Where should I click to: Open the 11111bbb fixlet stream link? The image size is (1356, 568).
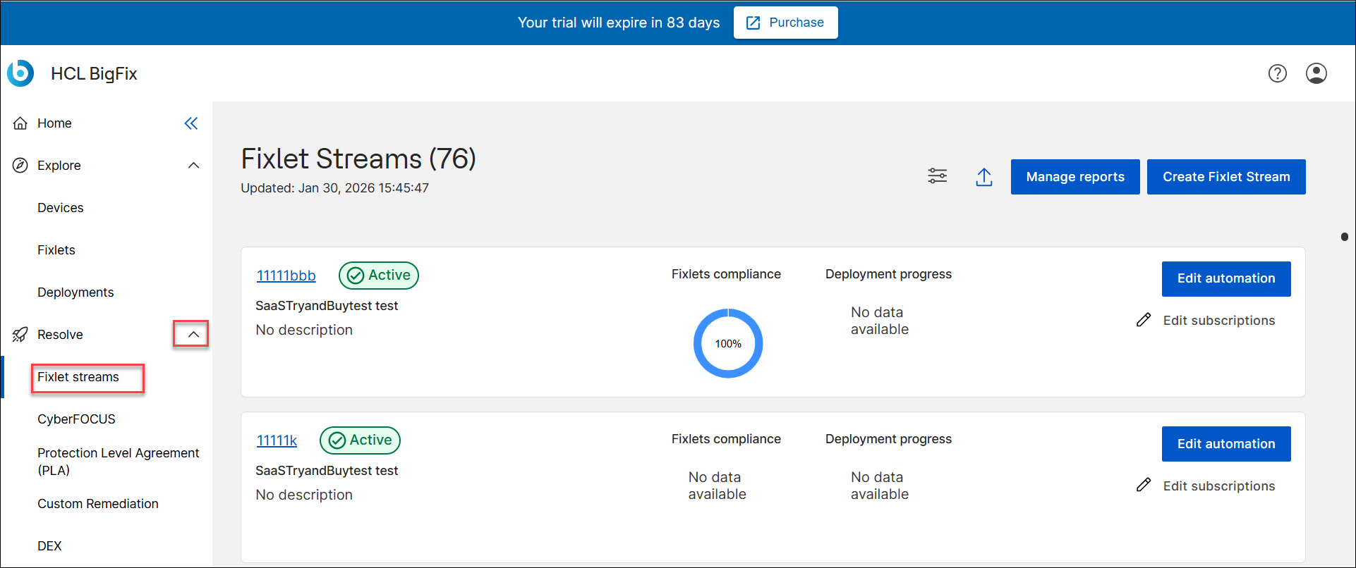tap(286, 276)
